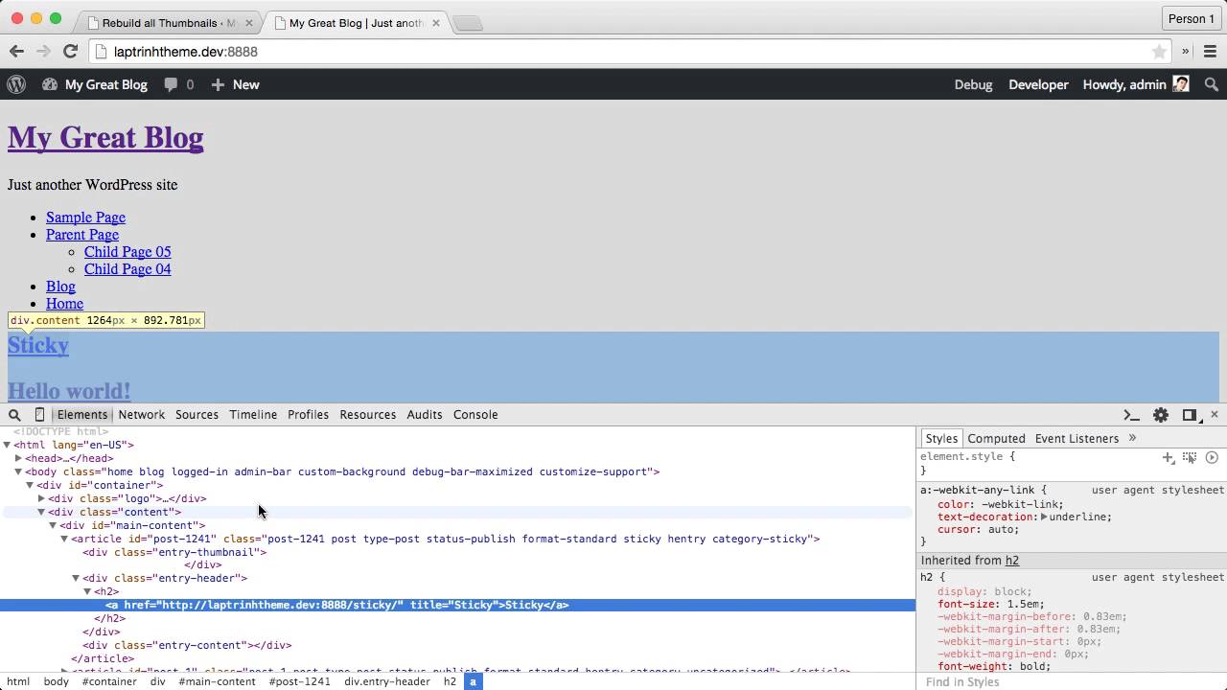Change DevTools dock side icon
This screenshot has width=1227, height=690.
coord(1190,415)
